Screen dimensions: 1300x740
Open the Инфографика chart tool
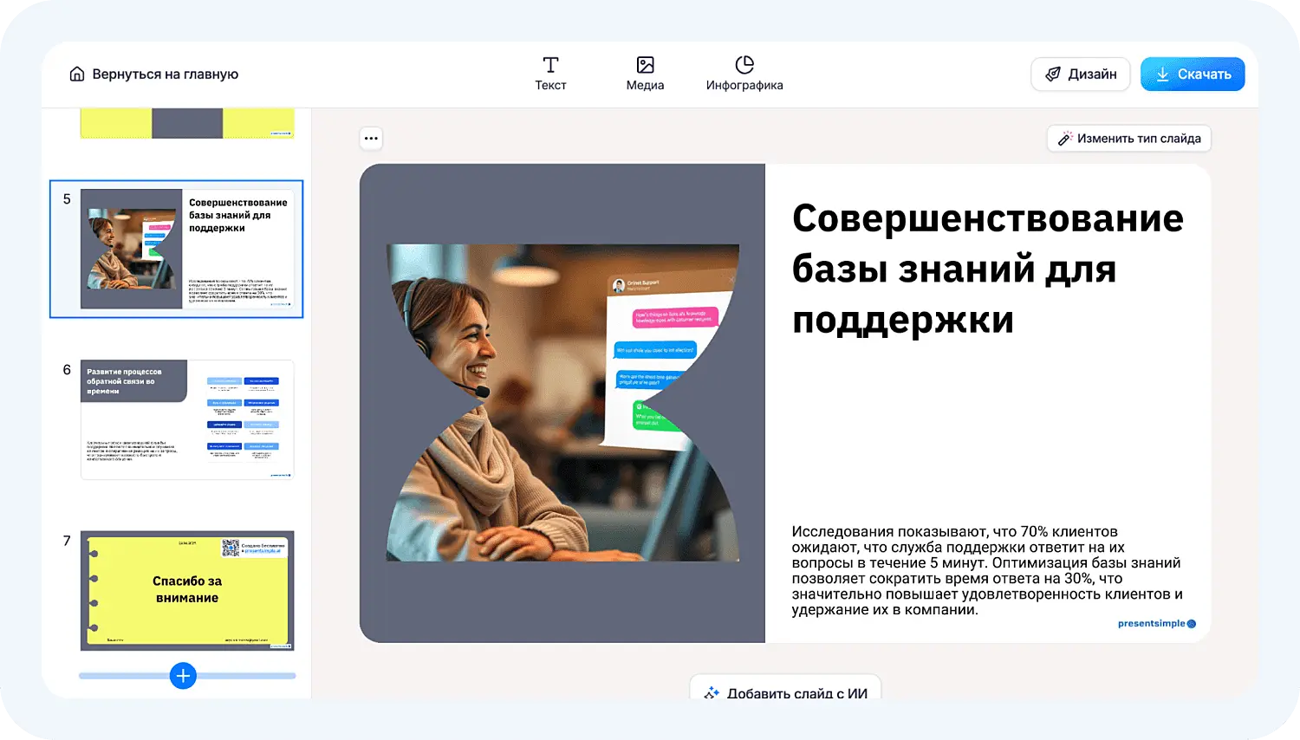[744, 65]
